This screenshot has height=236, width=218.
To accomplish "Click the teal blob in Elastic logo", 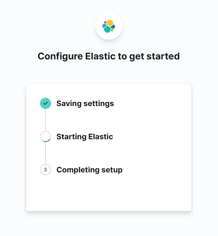I will tap(107, 29).
